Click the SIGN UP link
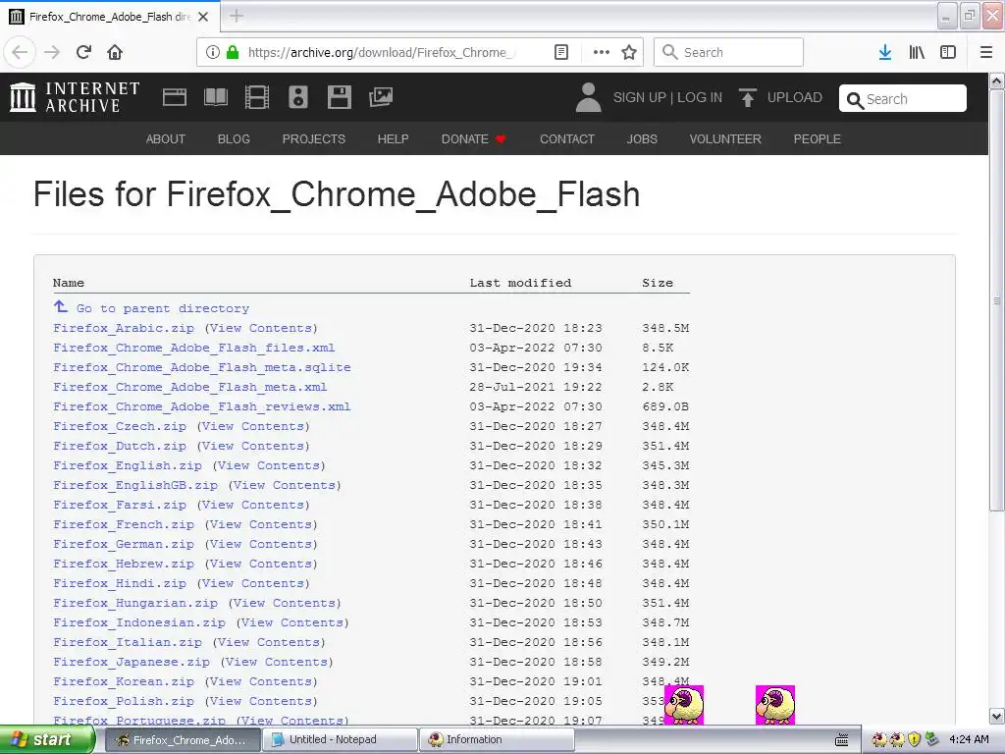This screenshot has height=754, width=1005. coord(640,97)
